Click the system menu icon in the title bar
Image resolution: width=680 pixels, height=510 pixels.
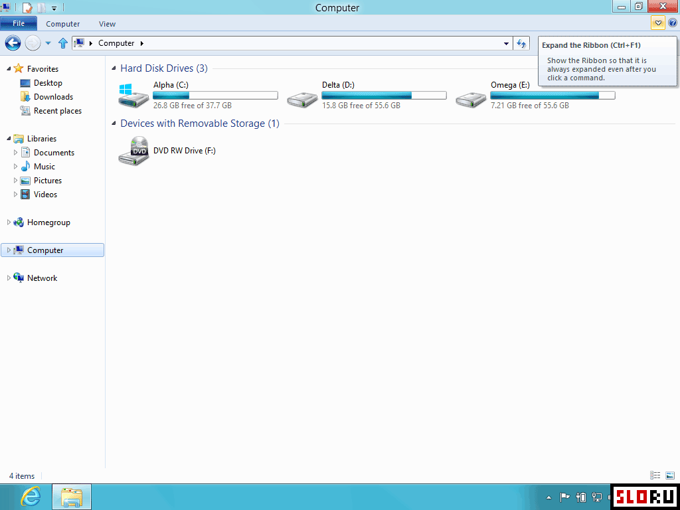point(5,7)
